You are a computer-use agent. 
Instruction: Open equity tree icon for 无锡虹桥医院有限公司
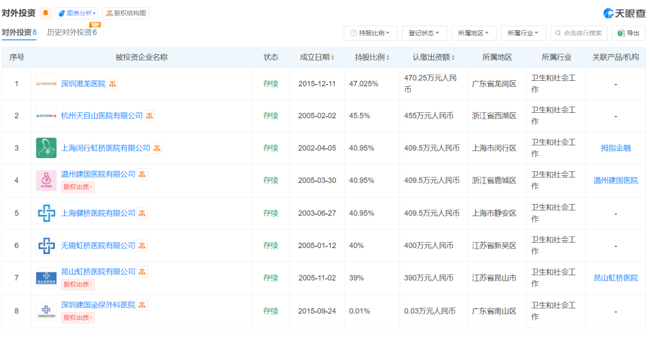[142, 246]
